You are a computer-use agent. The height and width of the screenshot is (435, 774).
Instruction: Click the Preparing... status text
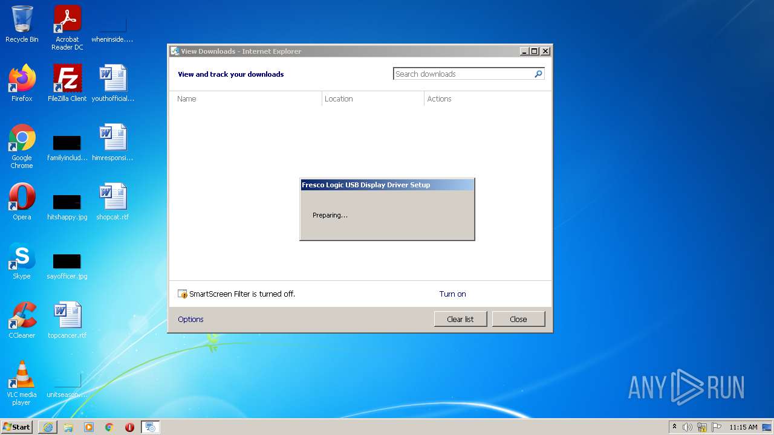coord(330,215)
